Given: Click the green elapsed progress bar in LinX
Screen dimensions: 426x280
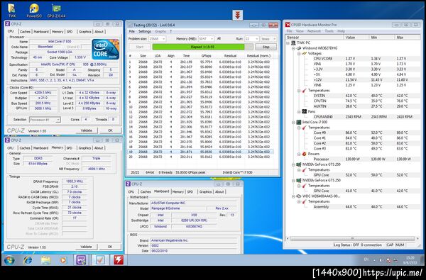Looking at the screenshot, I should click(202, 47).
